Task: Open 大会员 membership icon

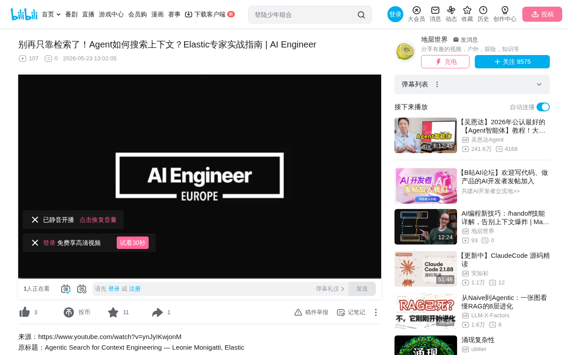Action: (416, 14)
